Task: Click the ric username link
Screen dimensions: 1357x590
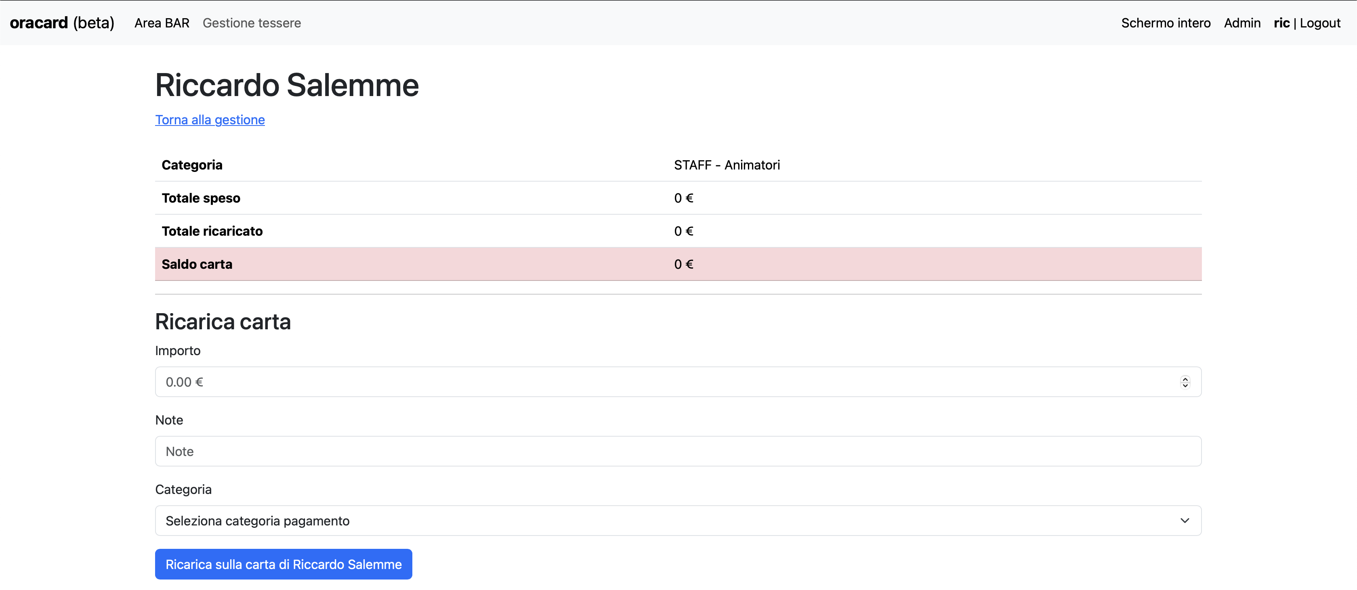Action: click(1281, 23)
